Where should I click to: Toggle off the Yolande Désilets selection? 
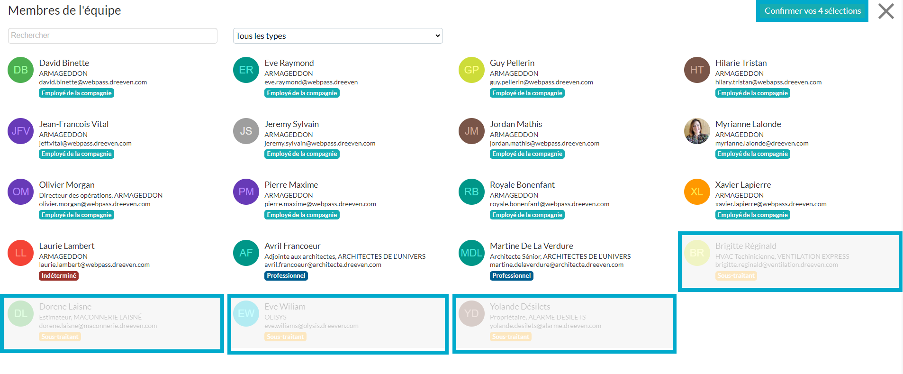click(564, 323)
